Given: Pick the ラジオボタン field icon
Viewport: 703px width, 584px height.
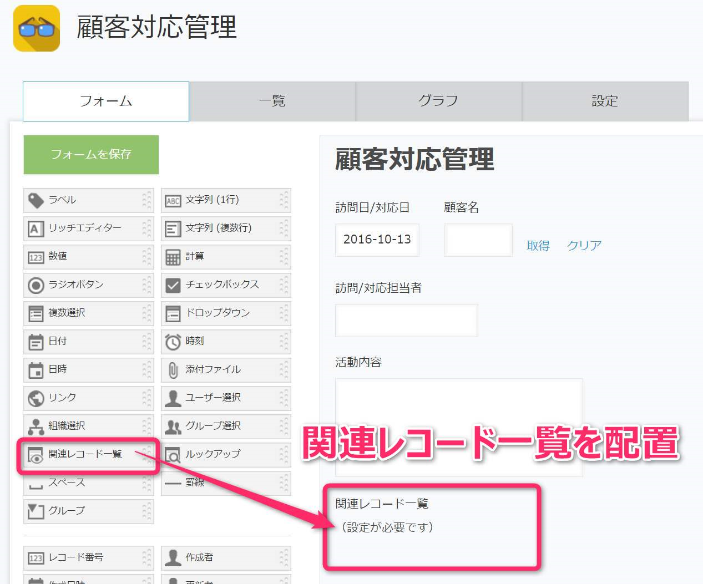Looking at the screenshot, I should (x=36, y=285).
